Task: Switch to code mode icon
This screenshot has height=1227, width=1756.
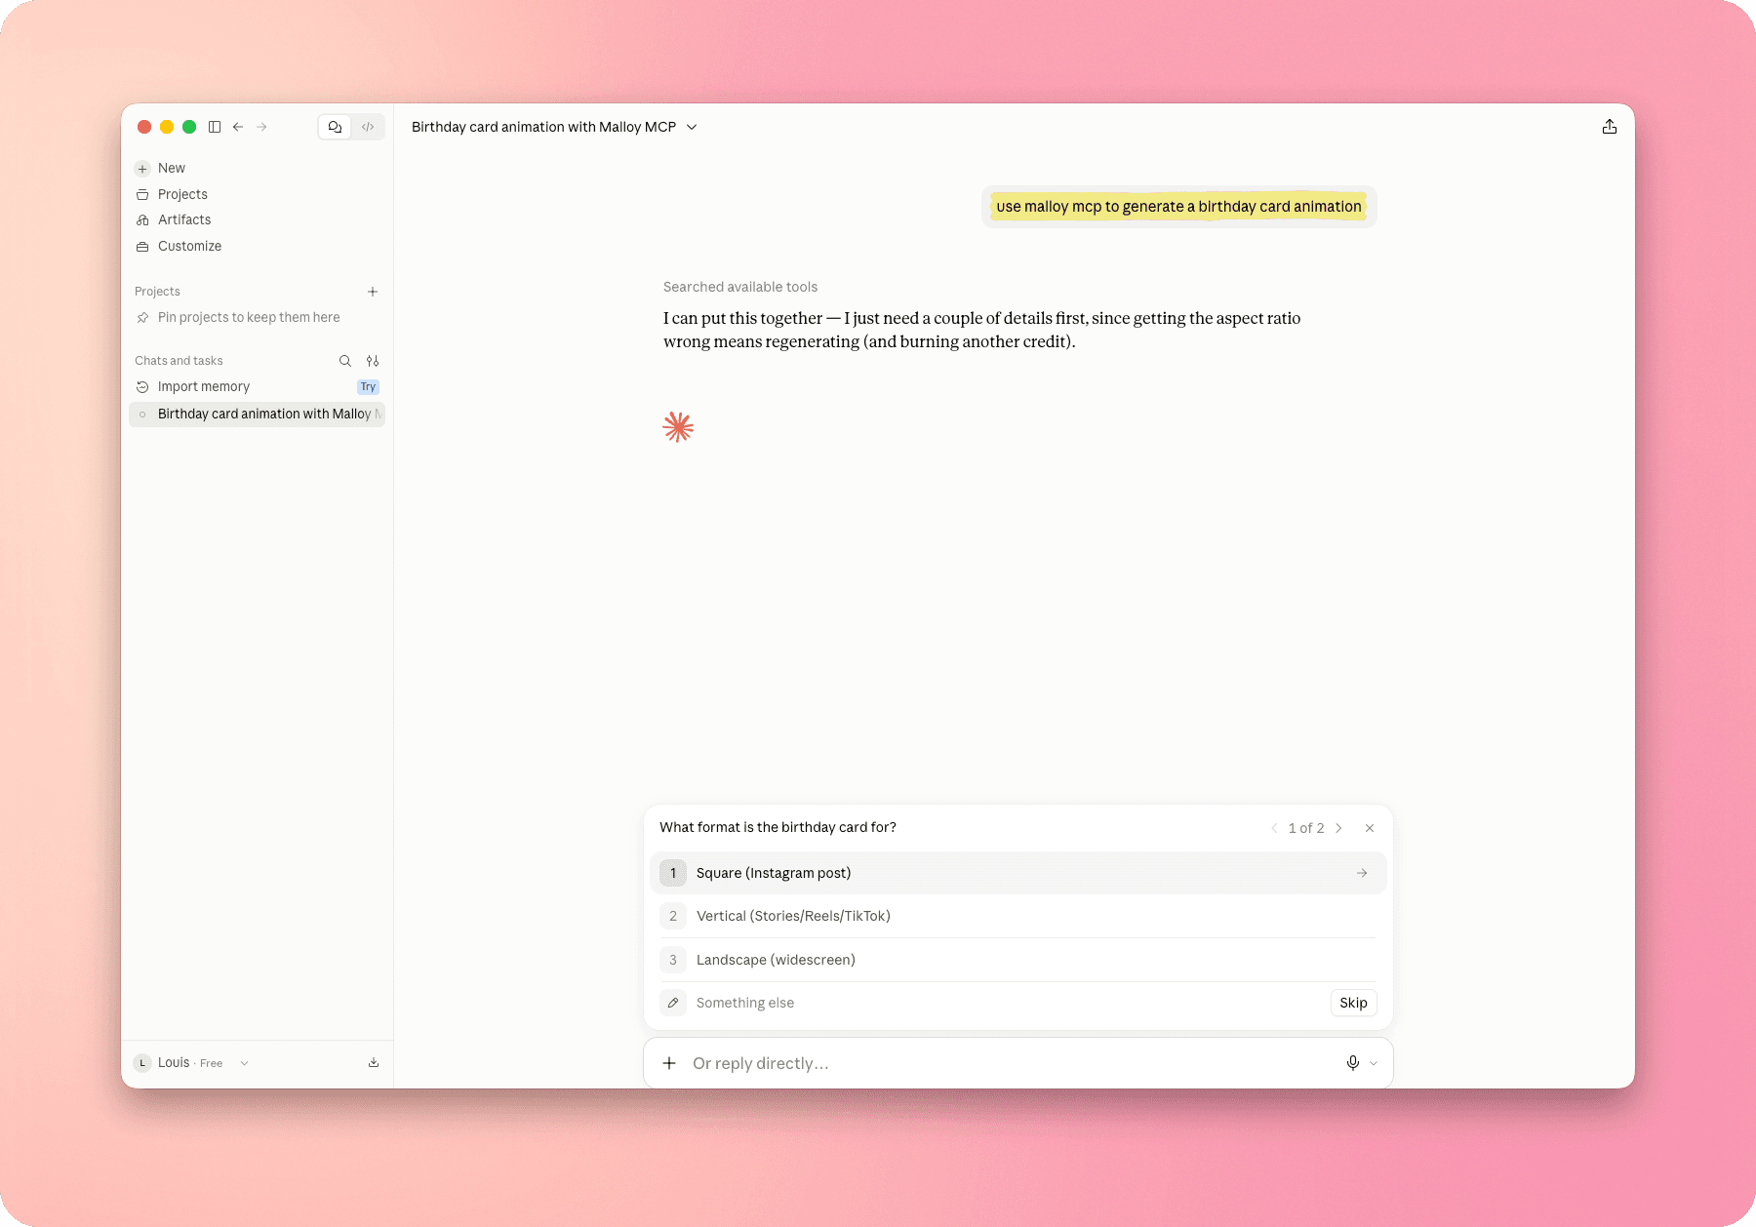Action: [x=368, y=127]
